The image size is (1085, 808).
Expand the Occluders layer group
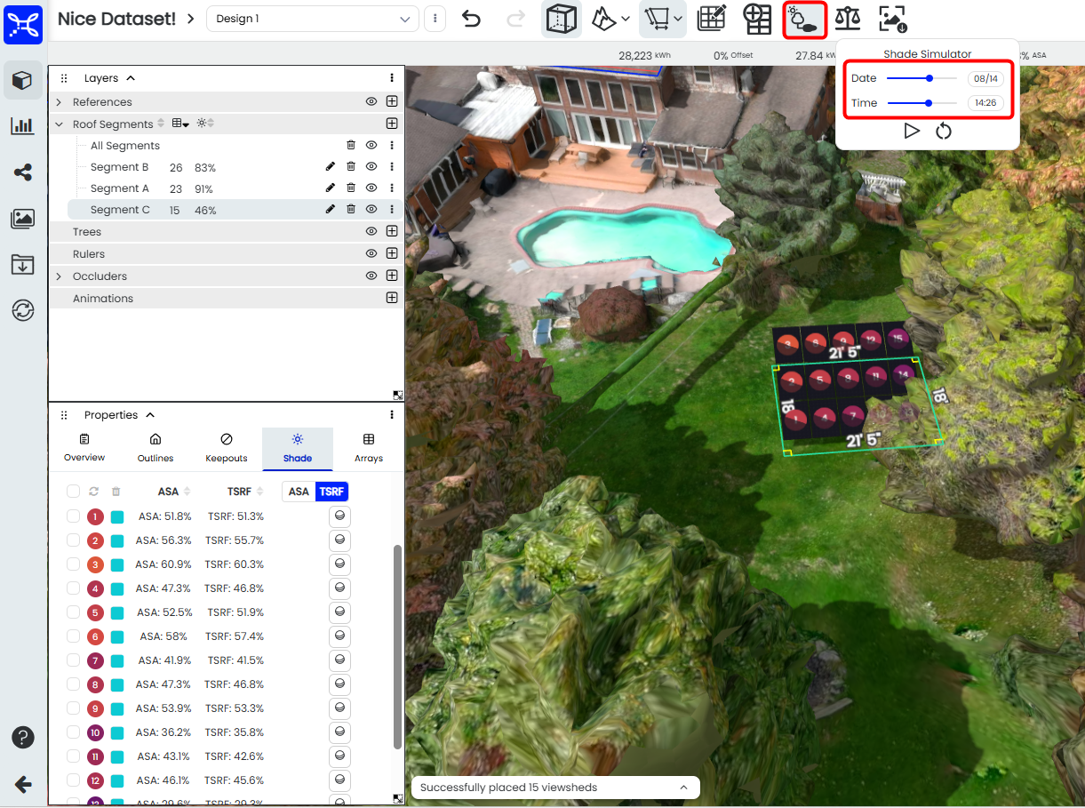tap(60, 276)
